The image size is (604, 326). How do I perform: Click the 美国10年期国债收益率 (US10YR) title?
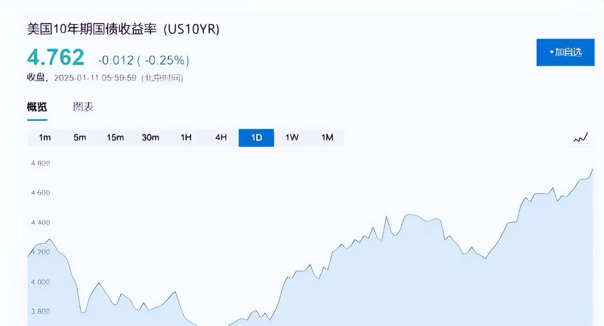click(123, 29)
